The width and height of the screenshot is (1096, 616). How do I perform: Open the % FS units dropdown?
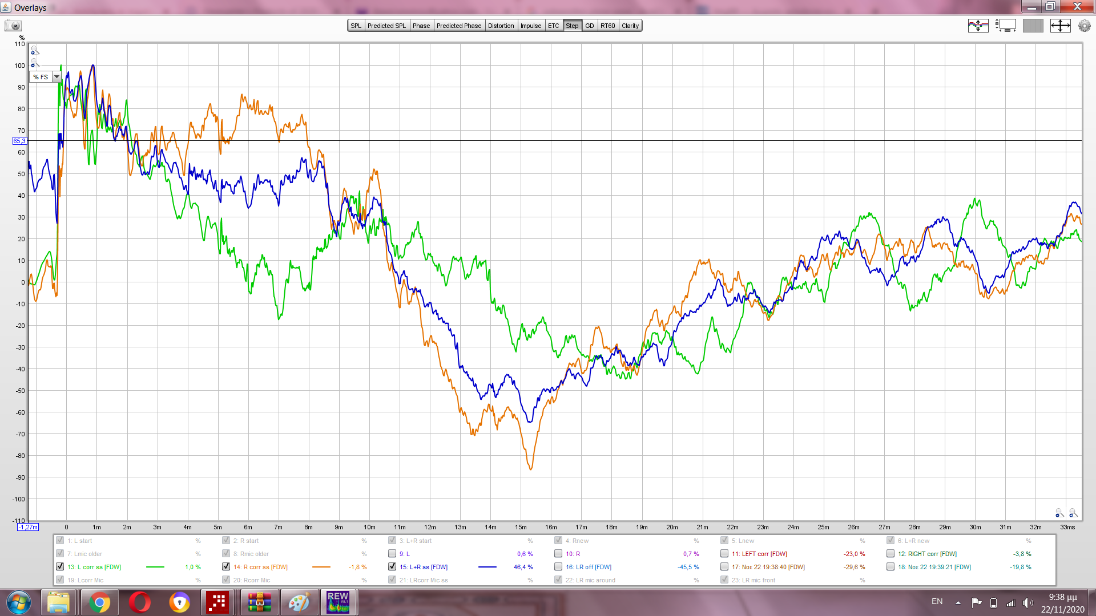tap(57, 77)
